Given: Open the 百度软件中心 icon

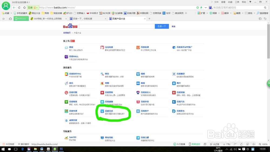Looking at the screenshot, I should point(66,74).
